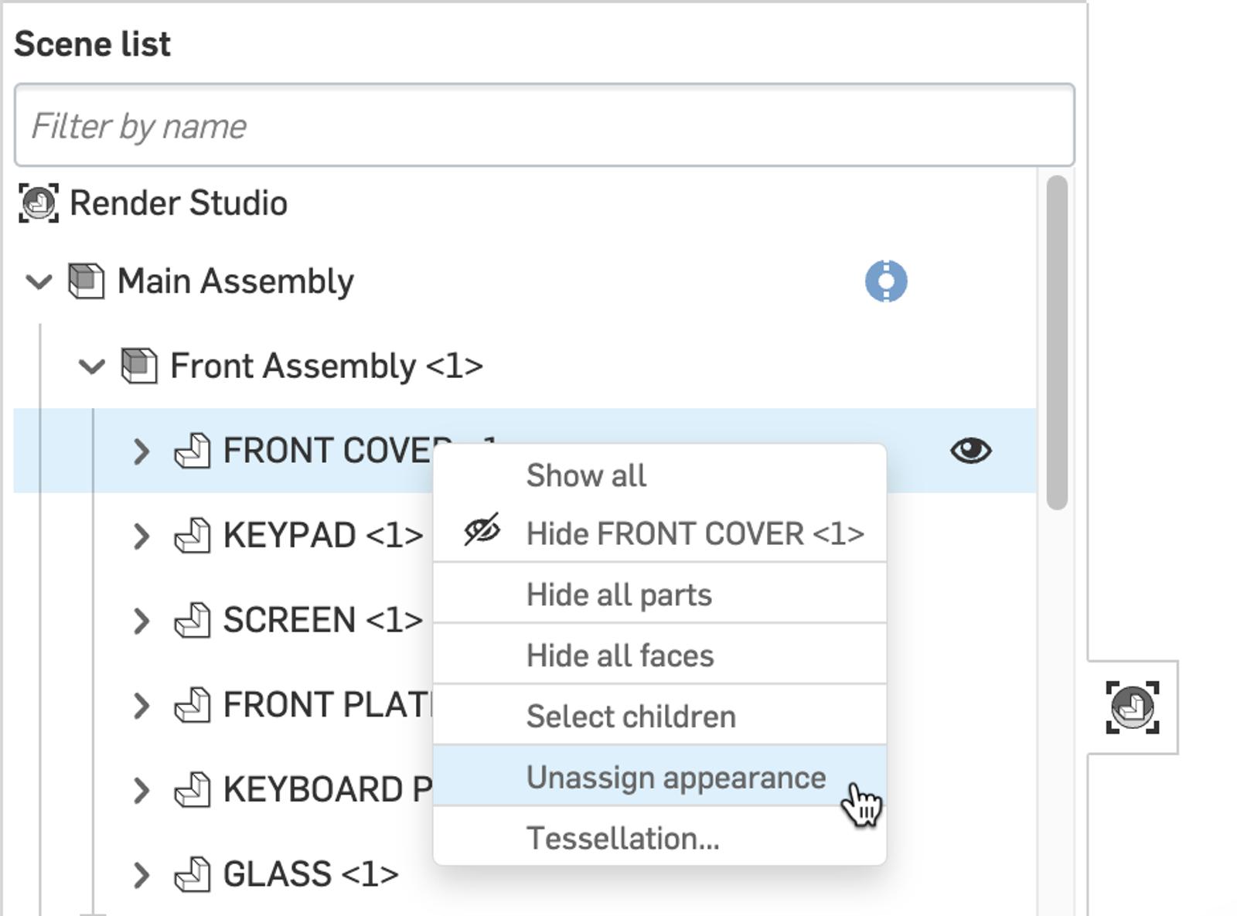Image resolution: width=1237 pixels, height=916 pixels.
Task: Choose Unassign appearance from context menu
Action: [675, 777]
